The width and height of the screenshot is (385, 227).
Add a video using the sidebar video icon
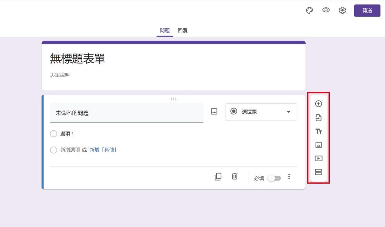(x=319, y=158)
